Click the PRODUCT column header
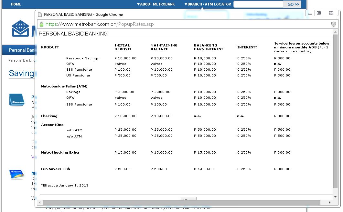Viewport: 343px width, 212px height. (x=50, y=47)
